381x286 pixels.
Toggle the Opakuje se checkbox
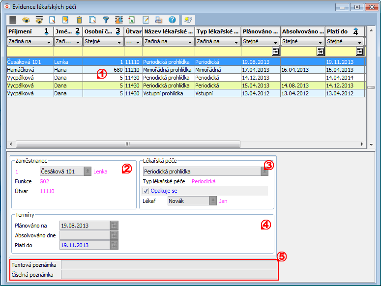(146, 191)
